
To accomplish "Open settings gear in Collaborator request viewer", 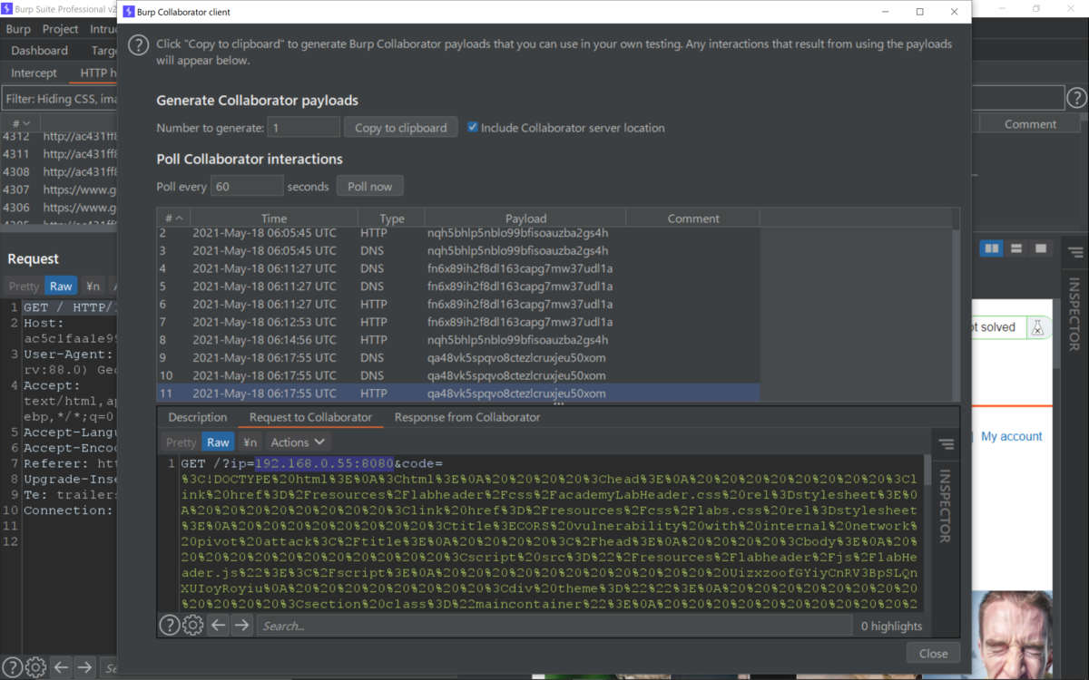I will coord(192,625).
